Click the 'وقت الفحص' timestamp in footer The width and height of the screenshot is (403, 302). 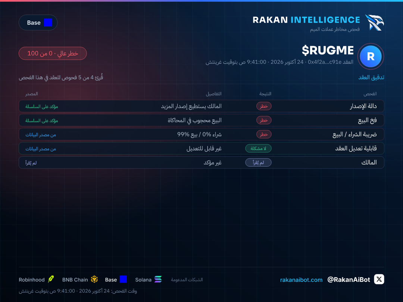78,291
